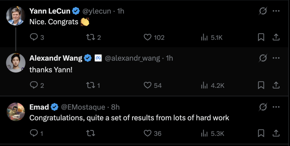The width and height of the screenshot is (290, 146).
Task: Share Emad's tweet
Action: (276, 133)
